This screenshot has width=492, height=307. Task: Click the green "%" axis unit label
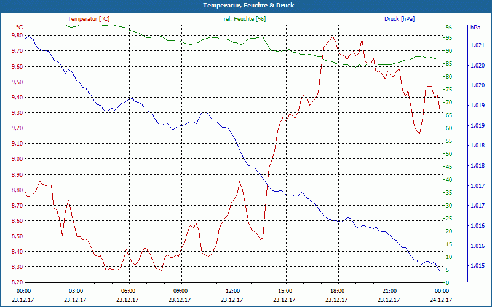[449, 28]
